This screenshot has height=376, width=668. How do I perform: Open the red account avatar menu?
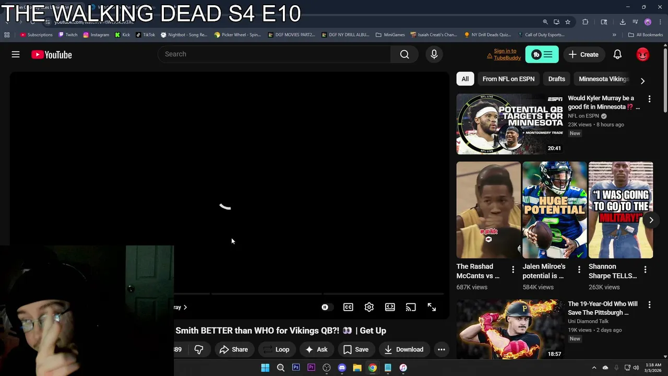[643, 54]
